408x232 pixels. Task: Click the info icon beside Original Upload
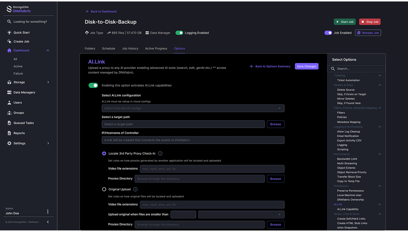click(x=135, y=189)
